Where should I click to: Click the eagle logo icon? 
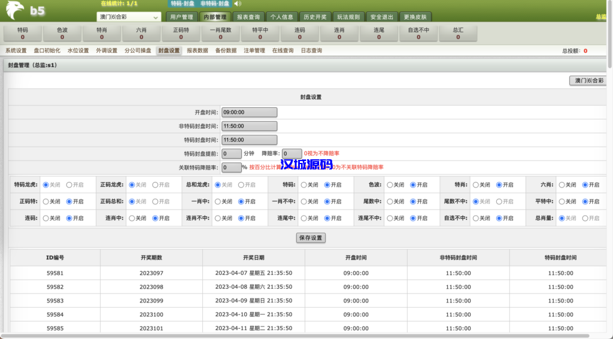pos(15,10)
